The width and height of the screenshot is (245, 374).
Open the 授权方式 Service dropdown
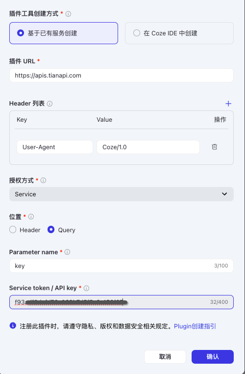click(x=122, y=194)
